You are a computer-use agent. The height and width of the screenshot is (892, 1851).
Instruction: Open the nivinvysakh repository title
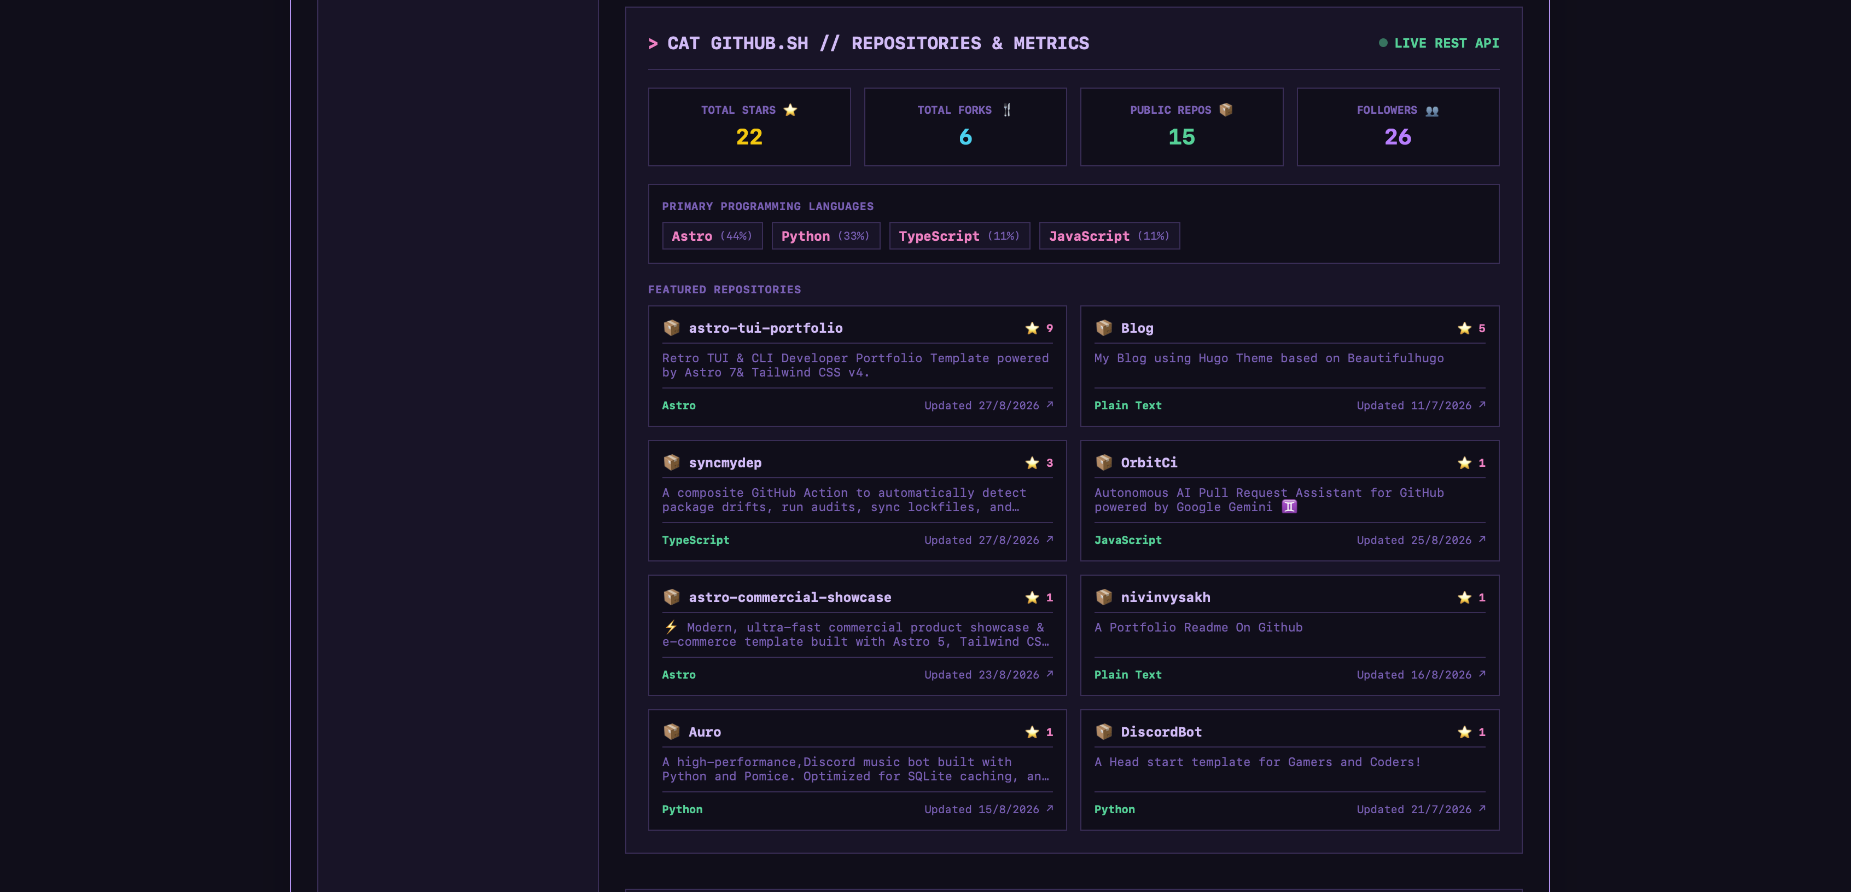tap(1166, 596)
